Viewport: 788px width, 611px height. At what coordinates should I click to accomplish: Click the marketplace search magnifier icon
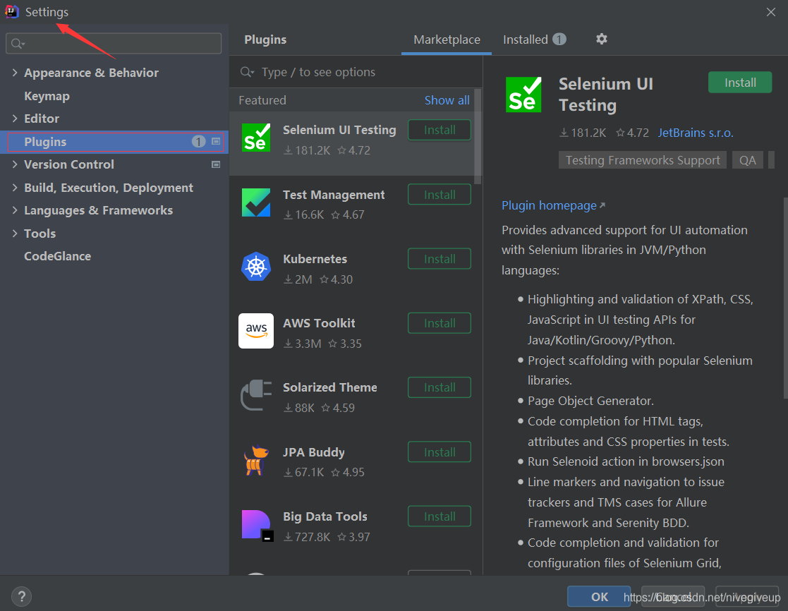coord(247,72)
